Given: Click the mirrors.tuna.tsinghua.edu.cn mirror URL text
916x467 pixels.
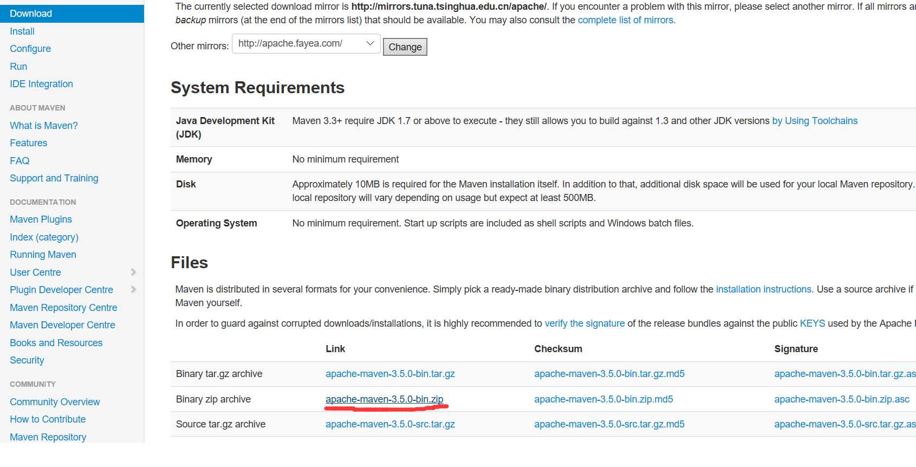Looking at the screenshot, I should 449,7.
